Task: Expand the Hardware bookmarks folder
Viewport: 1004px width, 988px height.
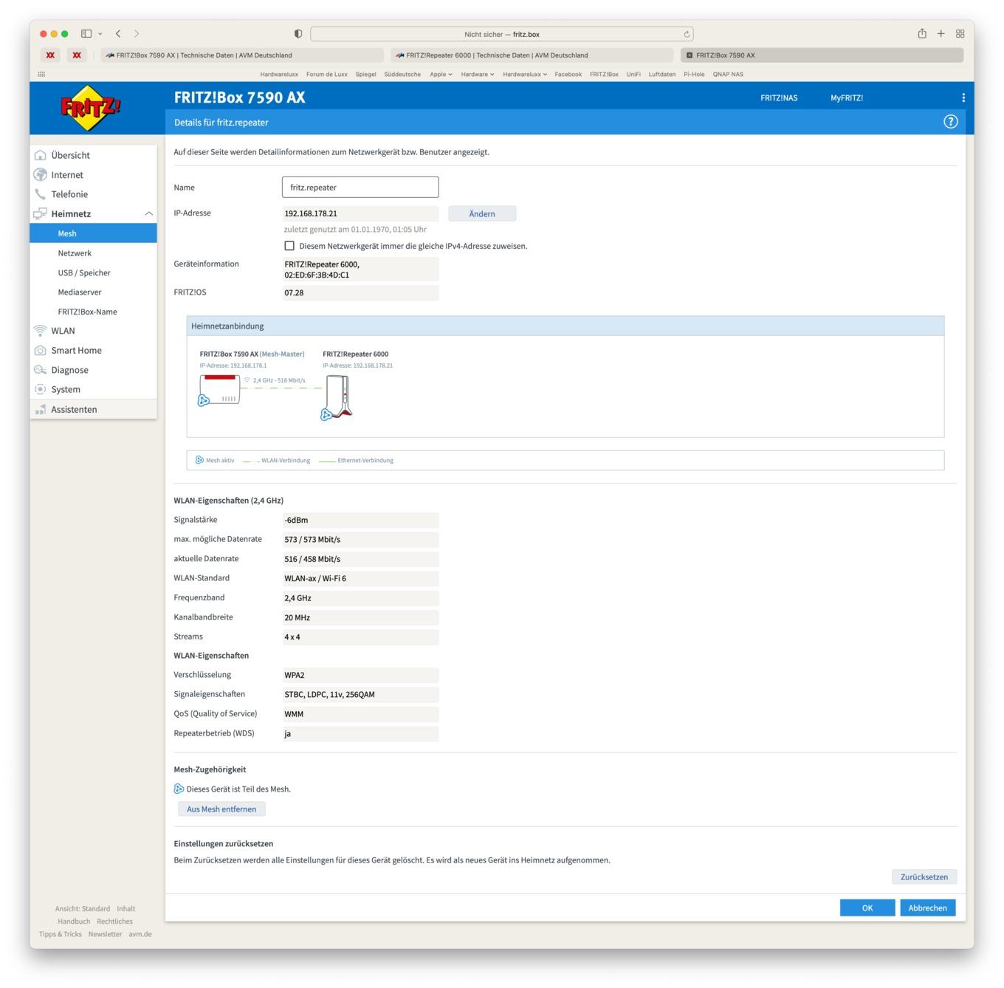Action: click(x=478, y=74)
